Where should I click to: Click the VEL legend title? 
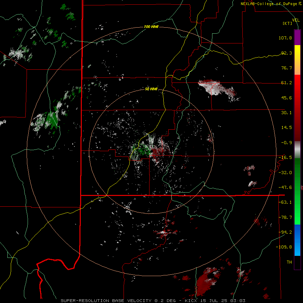296,20
